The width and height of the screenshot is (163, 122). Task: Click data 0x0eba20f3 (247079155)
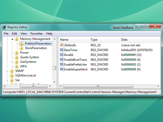point(137,50)
